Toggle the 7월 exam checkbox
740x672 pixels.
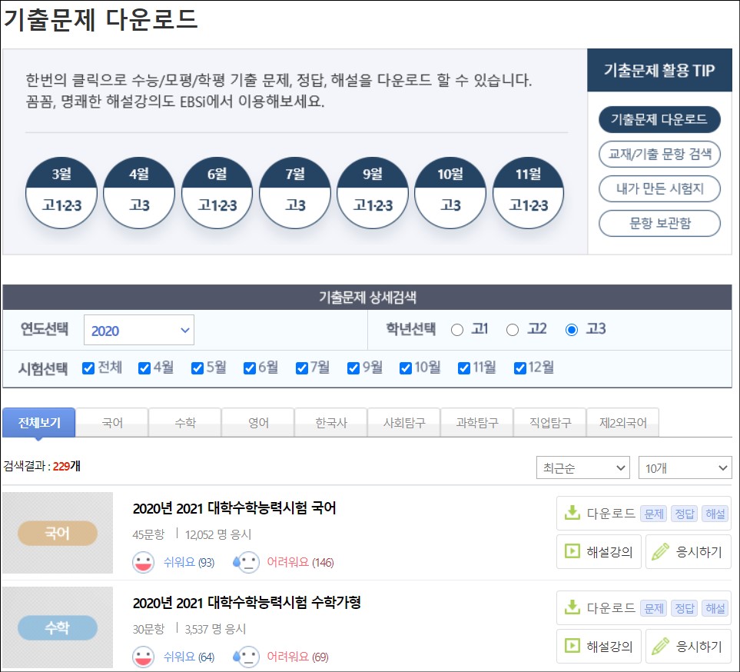(x=302, y=368)
